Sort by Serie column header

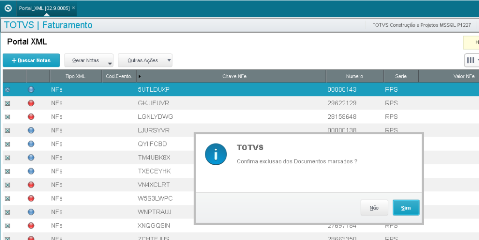point(401,76)
